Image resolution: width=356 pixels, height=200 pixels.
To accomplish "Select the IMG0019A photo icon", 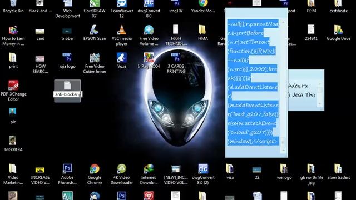I will (x=13, y=144).
